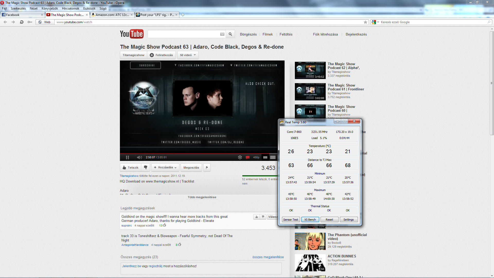Open the Könyvjelzők menu

50,8
